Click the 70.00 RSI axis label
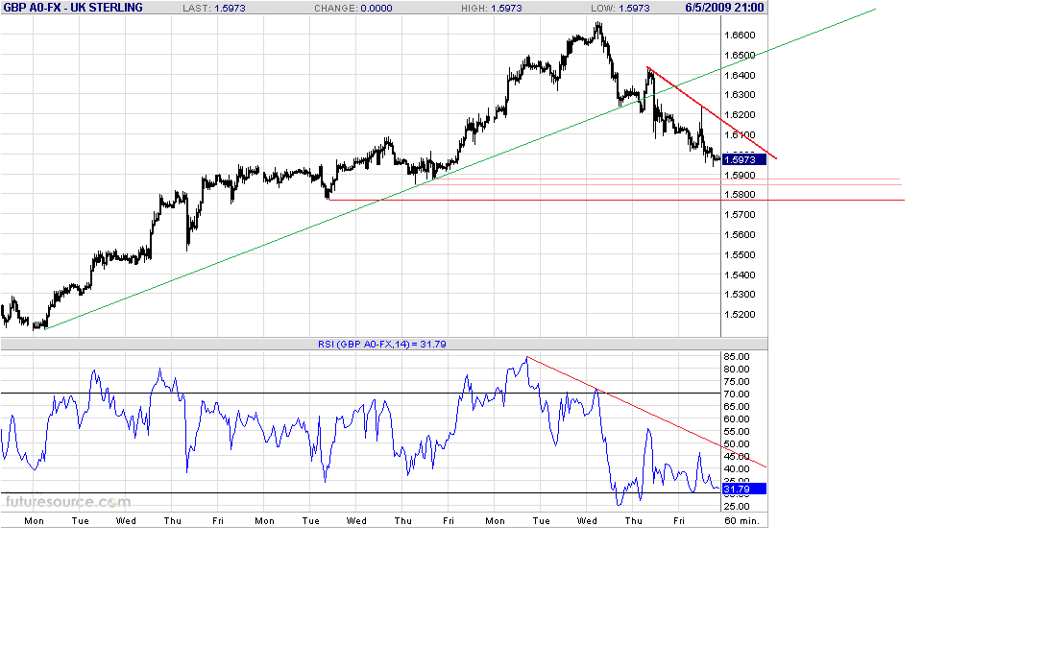 [737, 394]
